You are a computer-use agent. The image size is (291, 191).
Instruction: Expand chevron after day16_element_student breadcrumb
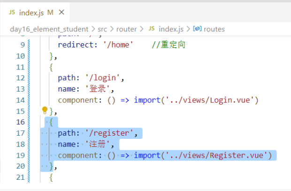(93, 29)
